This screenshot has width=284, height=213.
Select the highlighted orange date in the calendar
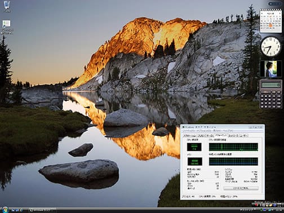[270, 25]
